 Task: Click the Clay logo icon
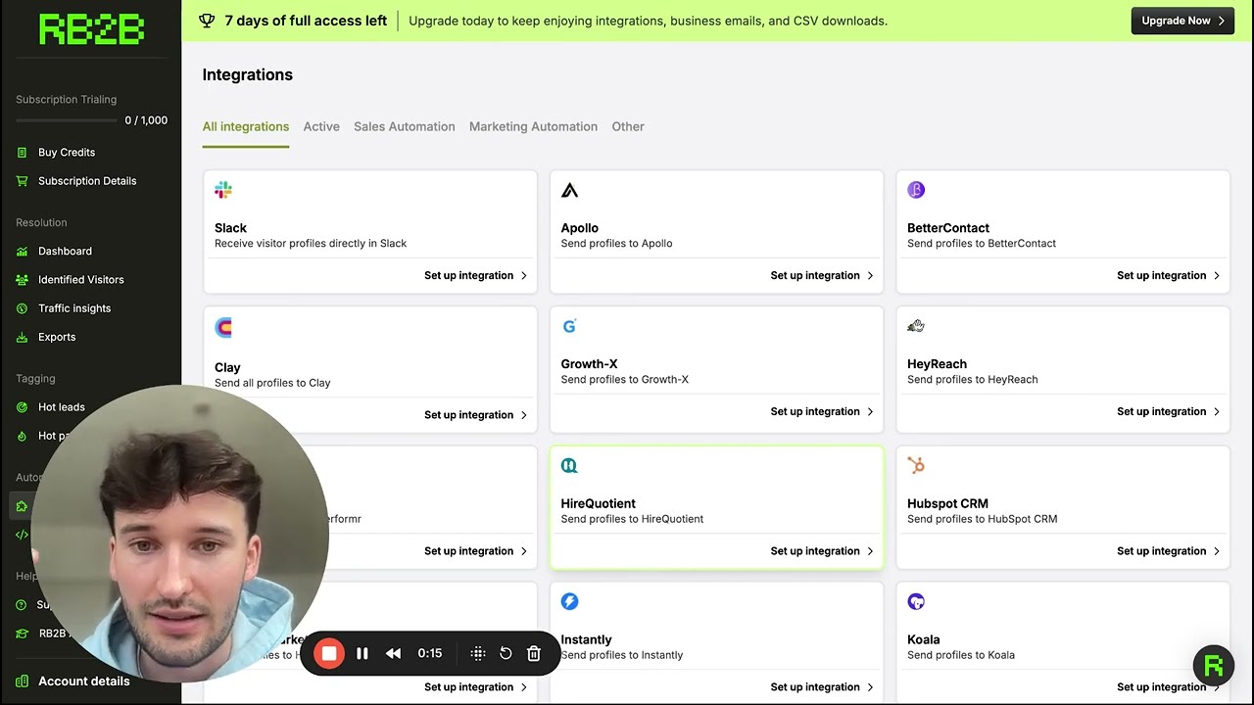(223, 328)
